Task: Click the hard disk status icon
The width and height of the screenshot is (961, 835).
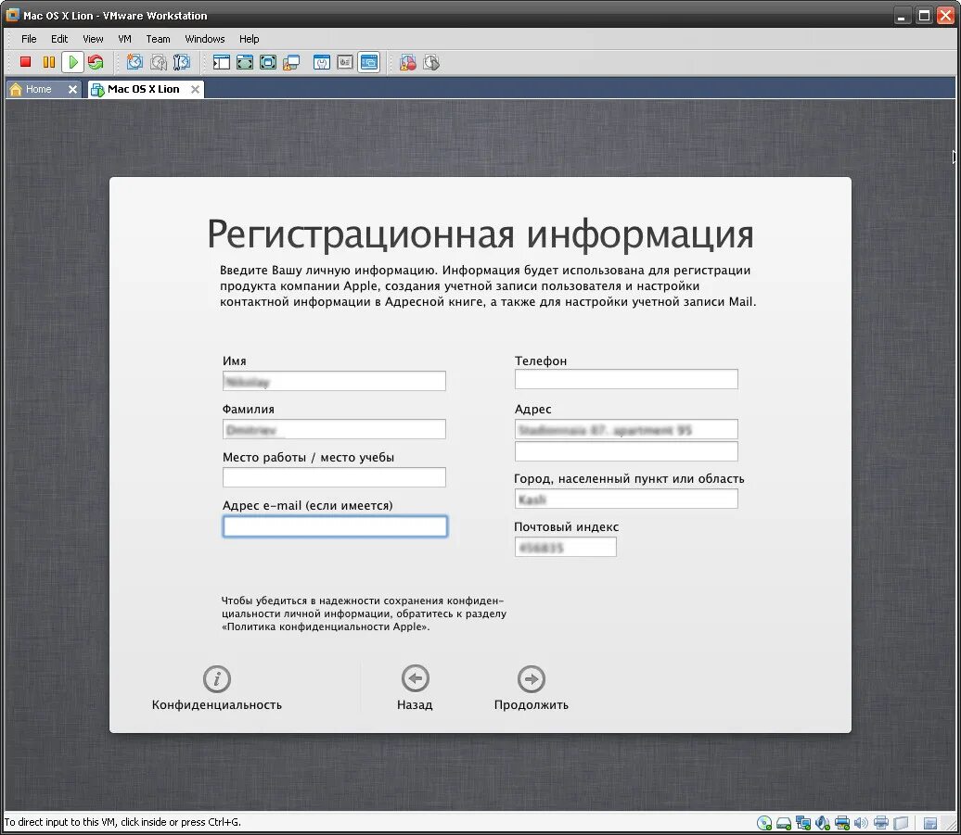Action: click(x=784, y=823)
